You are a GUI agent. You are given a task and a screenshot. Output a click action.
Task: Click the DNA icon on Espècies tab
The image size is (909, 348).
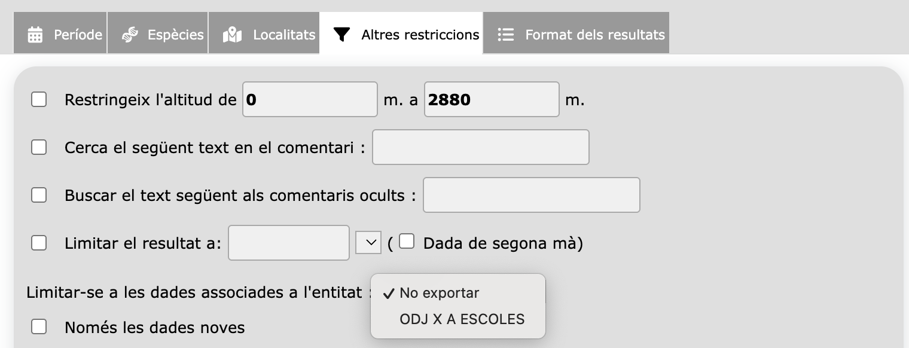click(130, 35)
